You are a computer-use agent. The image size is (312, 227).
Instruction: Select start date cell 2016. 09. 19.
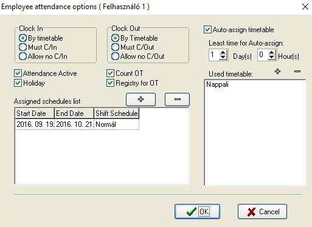(x=35, y=124)
